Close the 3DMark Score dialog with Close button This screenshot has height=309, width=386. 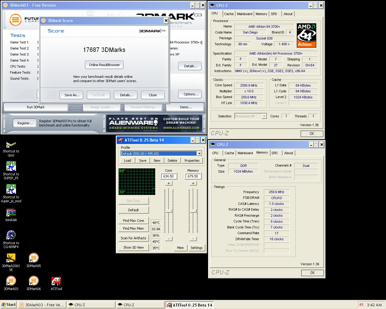tap(153, 95)
